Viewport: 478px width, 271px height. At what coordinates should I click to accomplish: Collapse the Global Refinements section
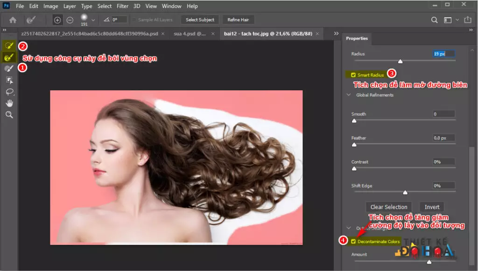[348, 95]
